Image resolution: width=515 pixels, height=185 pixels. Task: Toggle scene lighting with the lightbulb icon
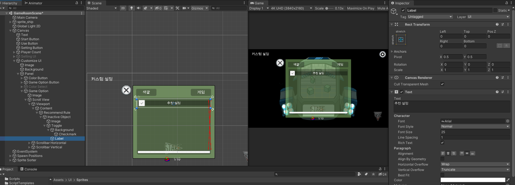pos(132,8)
